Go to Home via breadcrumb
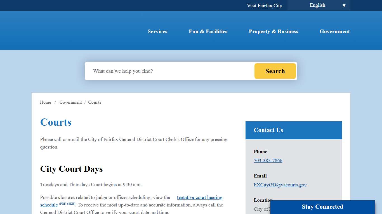 coord(46,102)
